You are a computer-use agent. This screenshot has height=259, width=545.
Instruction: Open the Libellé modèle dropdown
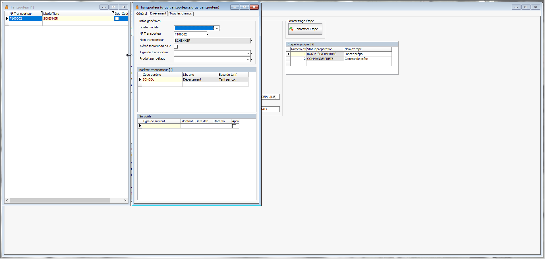pos(217,28)
